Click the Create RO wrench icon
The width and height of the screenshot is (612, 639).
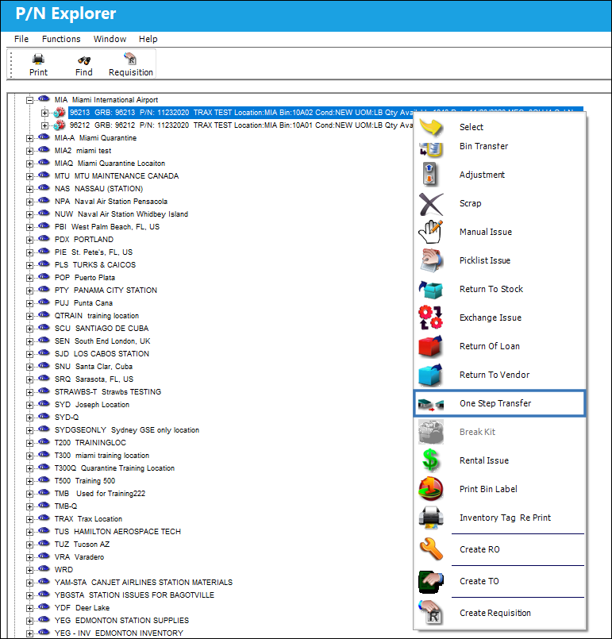(431, 549)
